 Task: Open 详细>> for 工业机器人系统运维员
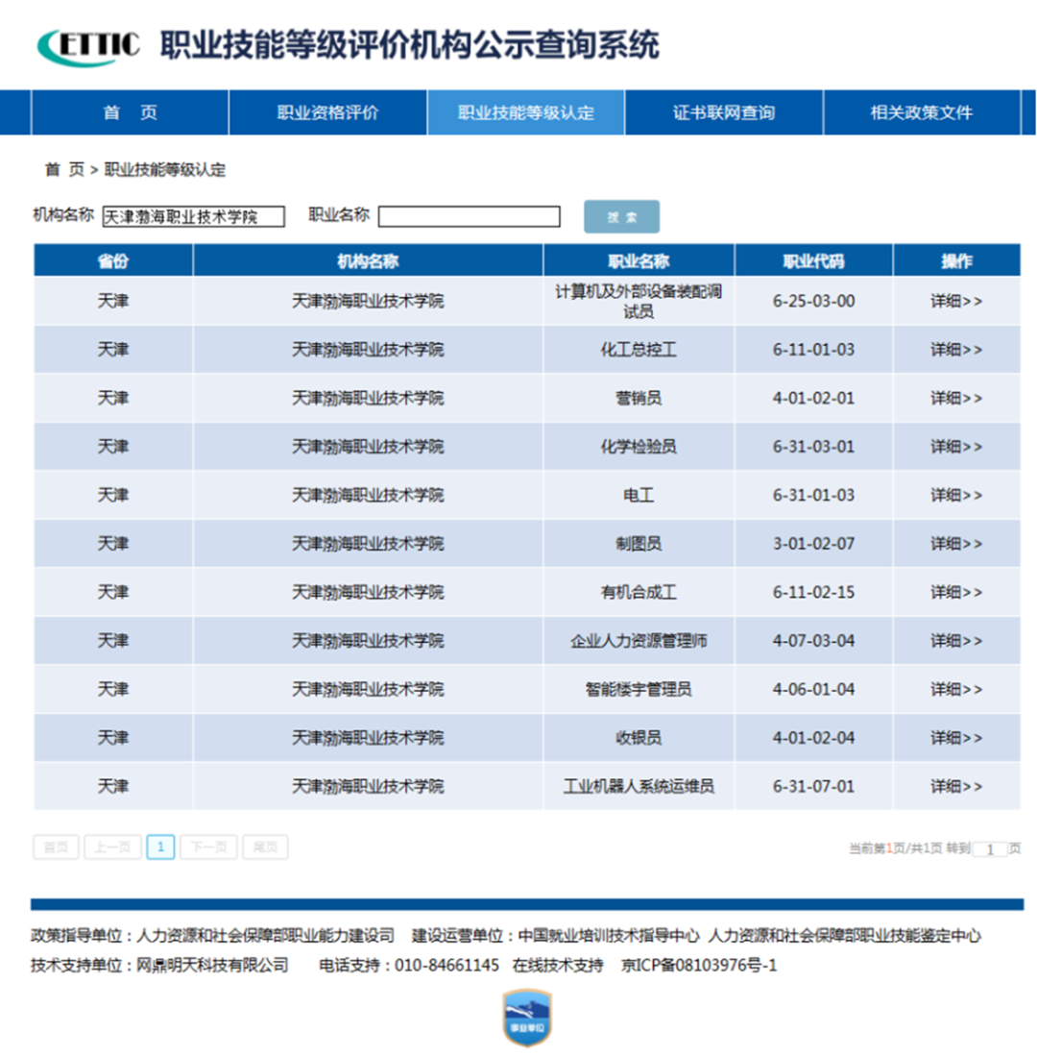pos(955,786)
